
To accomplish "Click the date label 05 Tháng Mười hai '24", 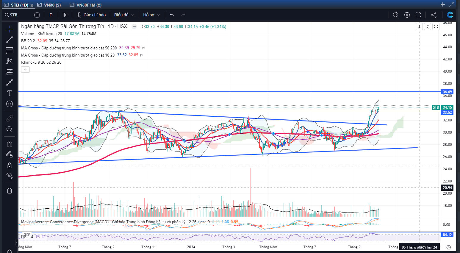I will tap(419, 247).
